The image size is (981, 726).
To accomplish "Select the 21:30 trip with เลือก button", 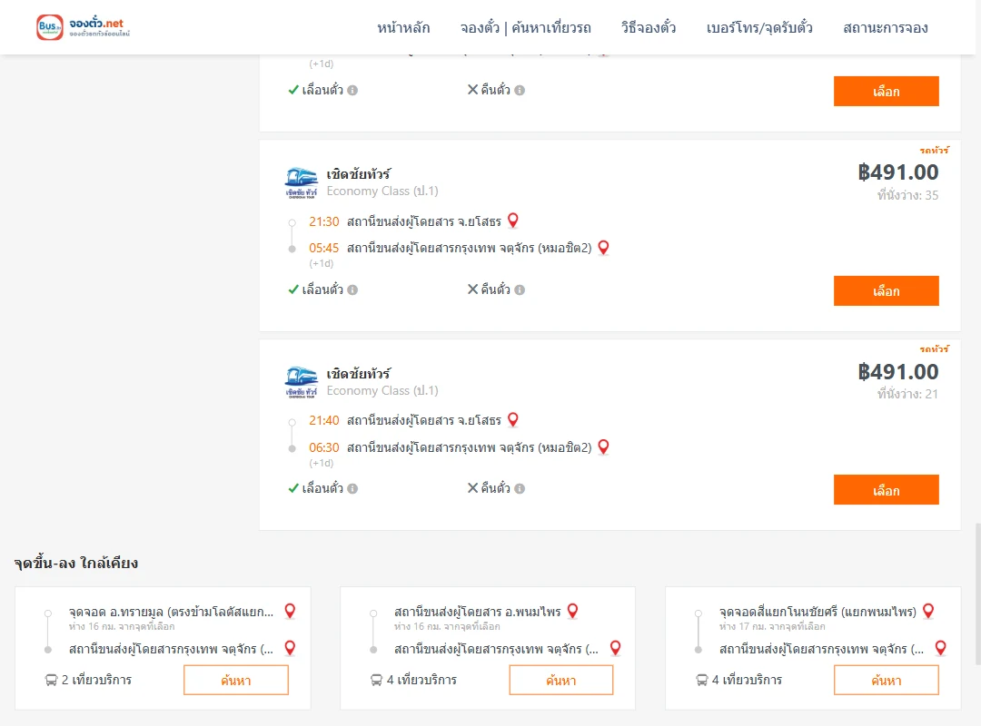I will point(886,290).
